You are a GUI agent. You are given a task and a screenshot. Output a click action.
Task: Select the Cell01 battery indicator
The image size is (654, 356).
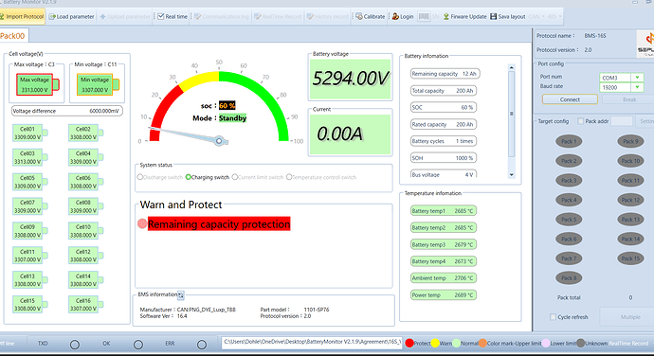[x=30, y=133]
